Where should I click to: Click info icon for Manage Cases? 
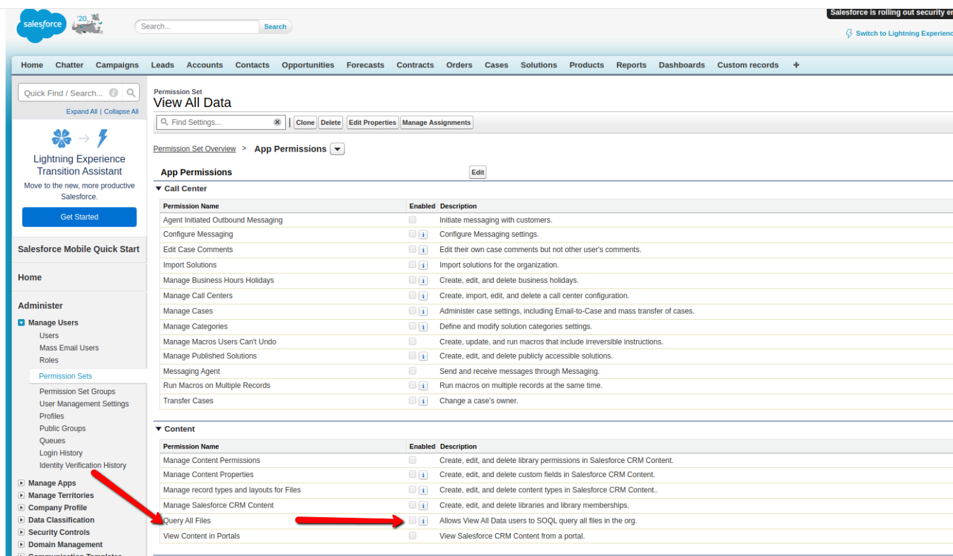tap(423, 311)
